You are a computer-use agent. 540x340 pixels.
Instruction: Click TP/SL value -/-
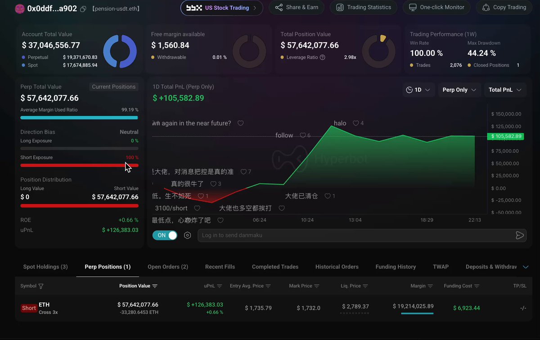coord(523,308)
